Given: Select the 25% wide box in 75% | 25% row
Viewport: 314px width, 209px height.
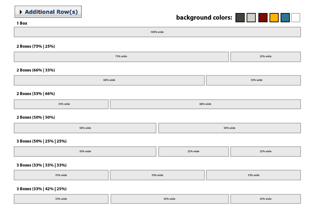Looking at the screenshot, I should pyautogui.click(x=265, y=57).
